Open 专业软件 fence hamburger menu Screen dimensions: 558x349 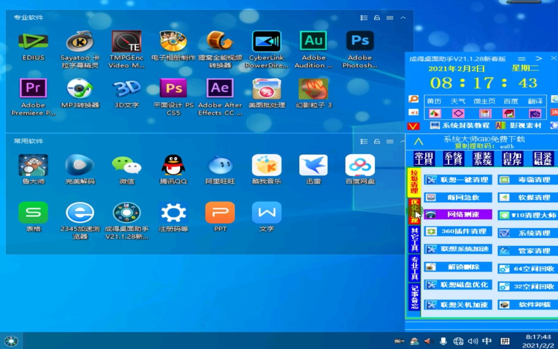tap(390, 18)
